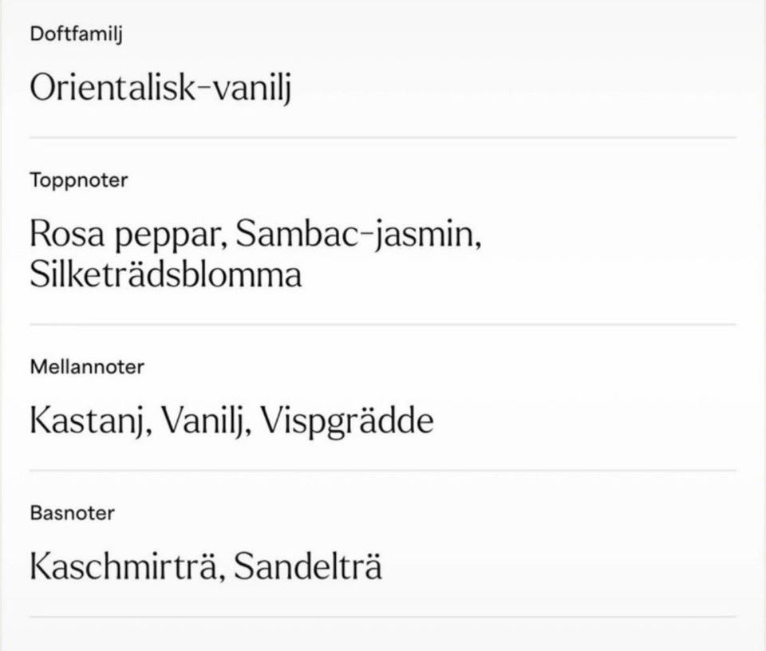Click the Basnoter section label

pyautogui.click(x=72, y=513)
